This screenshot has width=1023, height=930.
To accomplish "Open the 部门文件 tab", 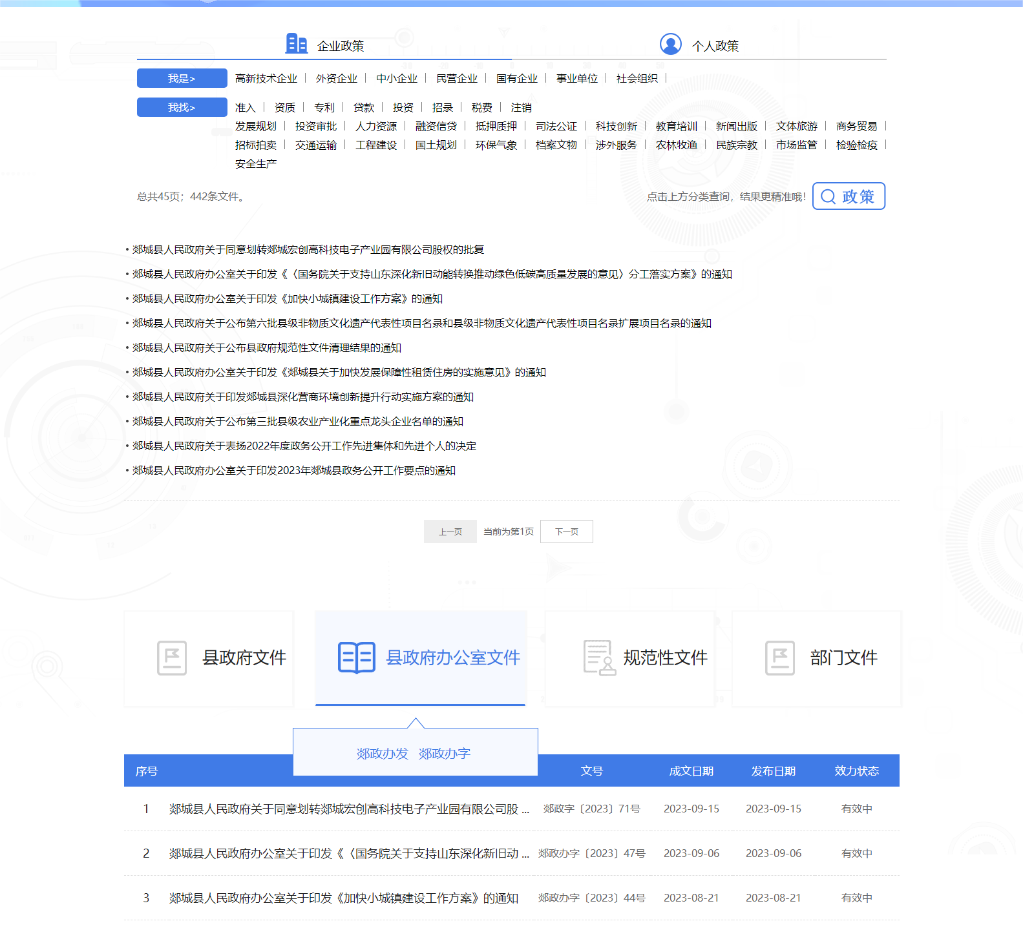I will tap(817, 658).
